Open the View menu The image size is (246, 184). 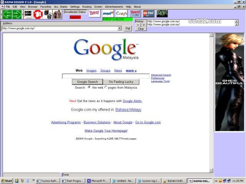[x=23, y=7]
